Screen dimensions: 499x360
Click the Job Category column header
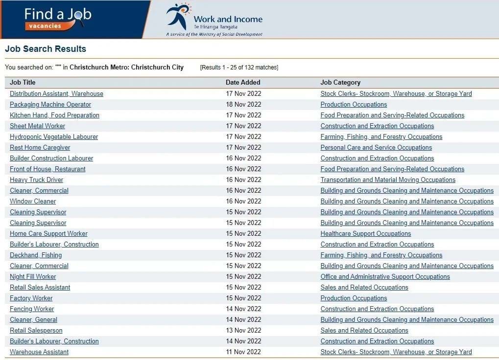[340, 83]
